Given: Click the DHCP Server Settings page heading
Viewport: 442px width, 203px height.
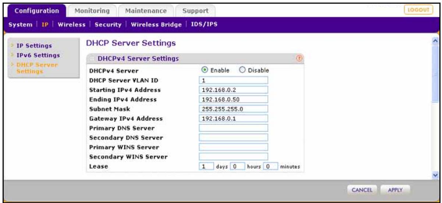Looking at the screenshot, I should pos(130,44).
